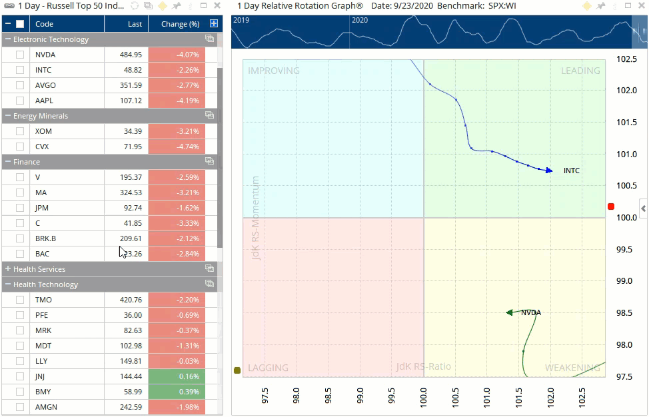649x417 pixels.
Task: Click the stacked windows icon on the Health Services row
Action: 209,268
